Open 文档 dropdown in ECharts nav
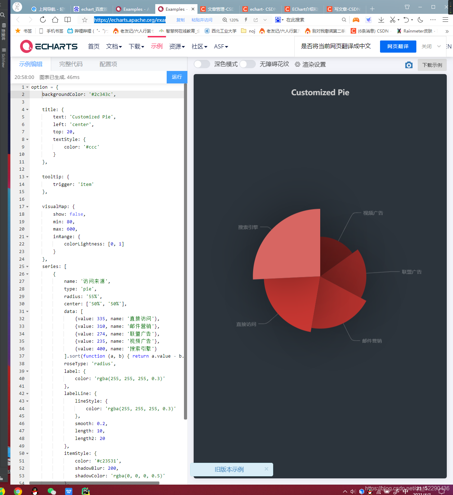The height and width of the screenshot is (495, 453). coord(114,46)
